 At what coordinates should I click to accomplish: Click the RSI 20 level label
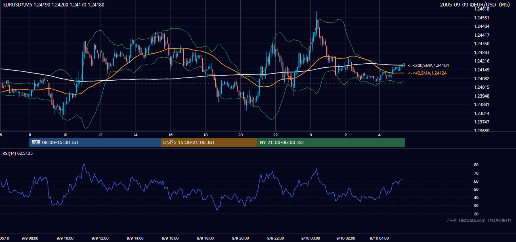click(476, 214)
